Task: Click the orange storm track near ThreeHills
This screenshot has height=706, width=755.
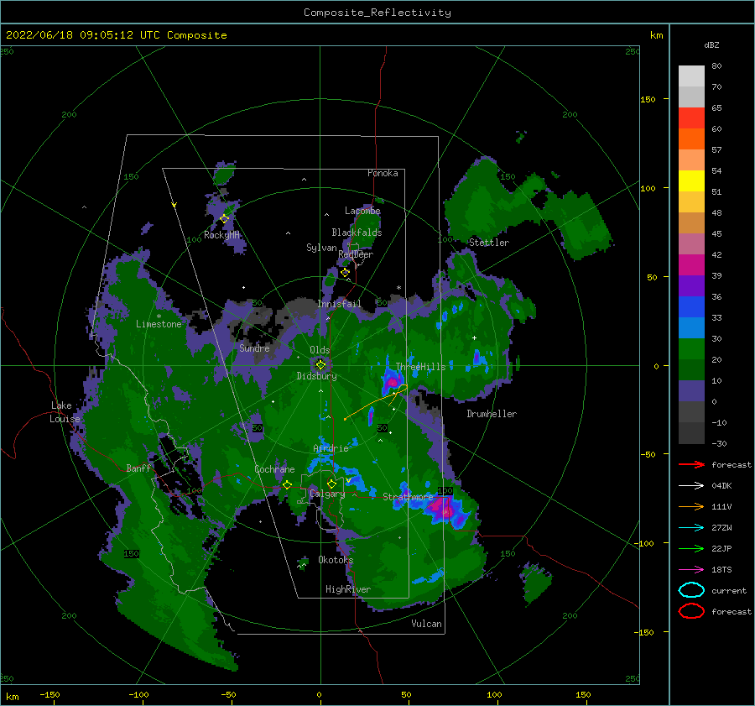Action: click(x=377, y=401)
